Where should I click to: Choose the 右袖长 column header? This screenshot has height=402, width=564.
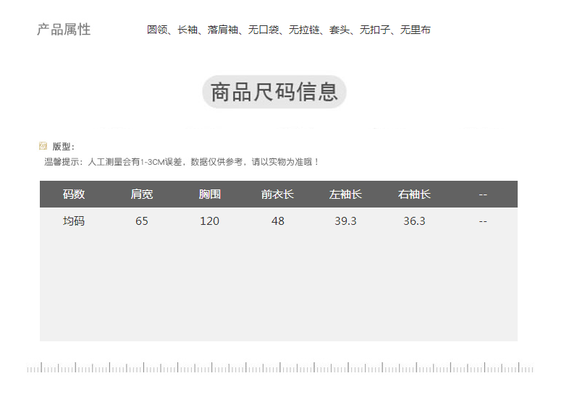tap(414, 194)
